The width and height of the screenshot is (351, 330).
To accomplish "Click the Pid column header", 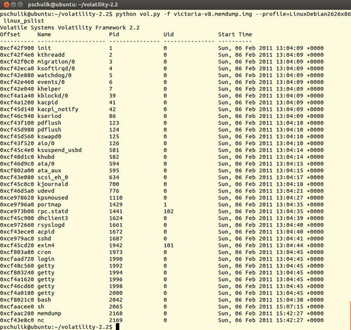I will point(114,34).
